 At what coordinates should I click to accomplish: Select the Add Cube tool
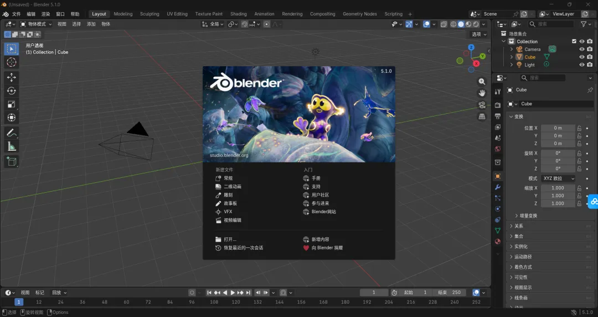coord(12,161)
